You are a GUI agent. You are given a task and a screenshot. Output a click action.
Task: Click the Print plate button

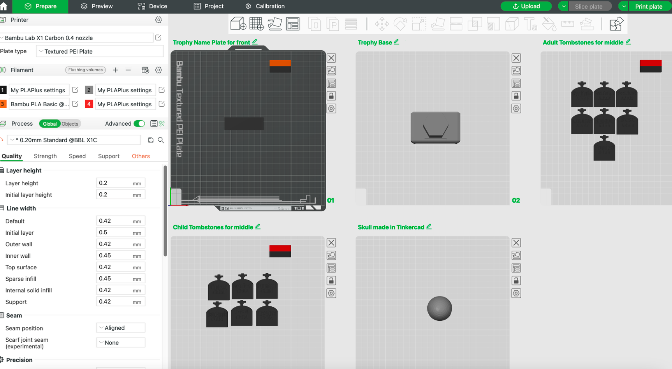[x=649, y=6]
